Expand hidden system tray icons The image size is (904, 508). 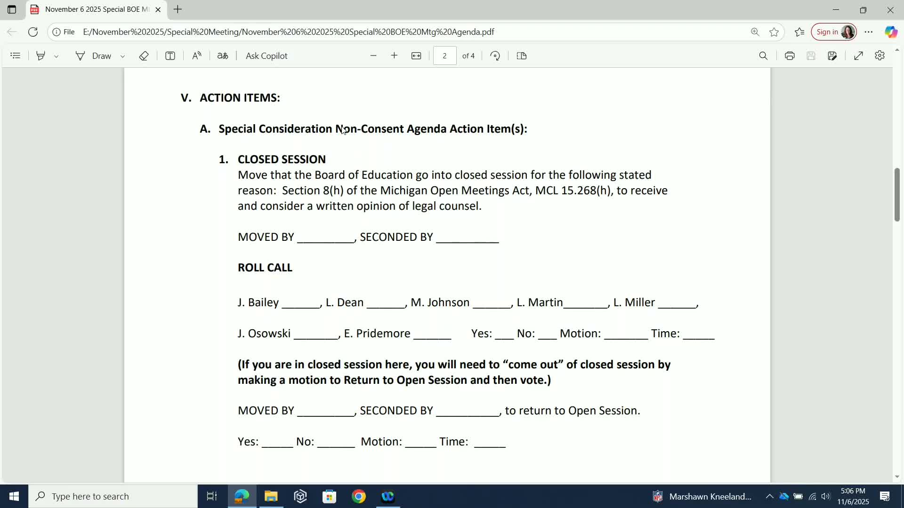(770, 496)
